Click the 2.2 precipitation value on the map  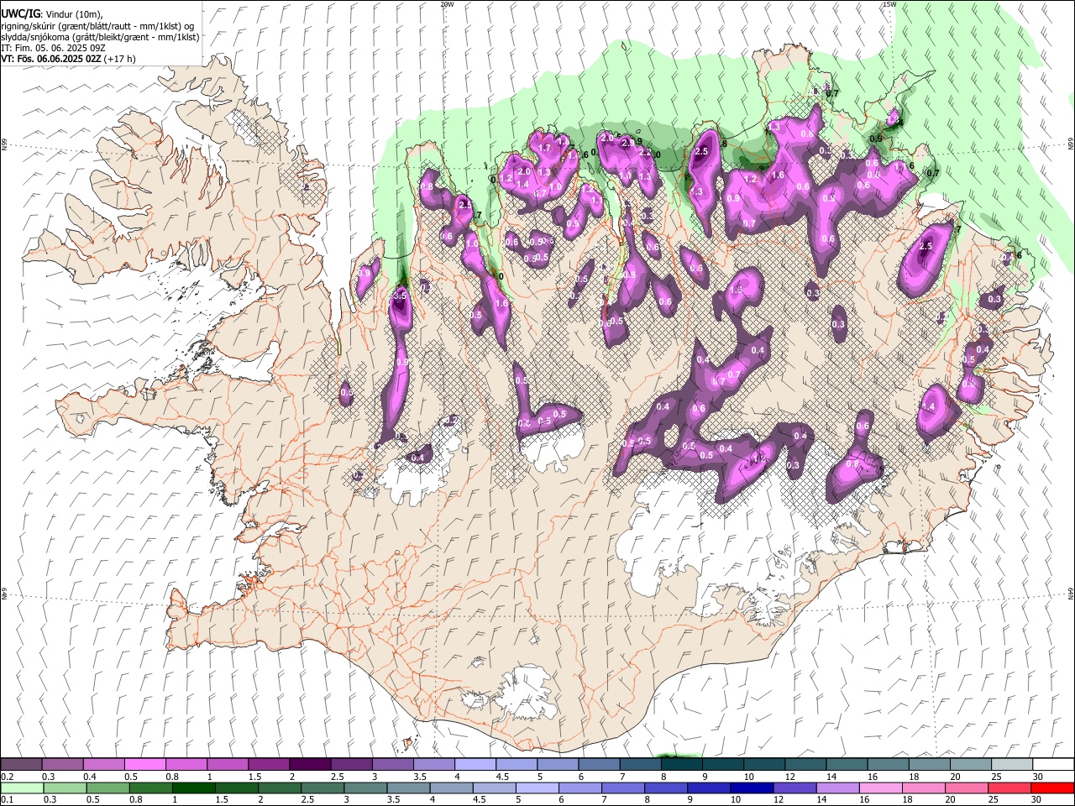pyautogui.click(x=645, y=153)
